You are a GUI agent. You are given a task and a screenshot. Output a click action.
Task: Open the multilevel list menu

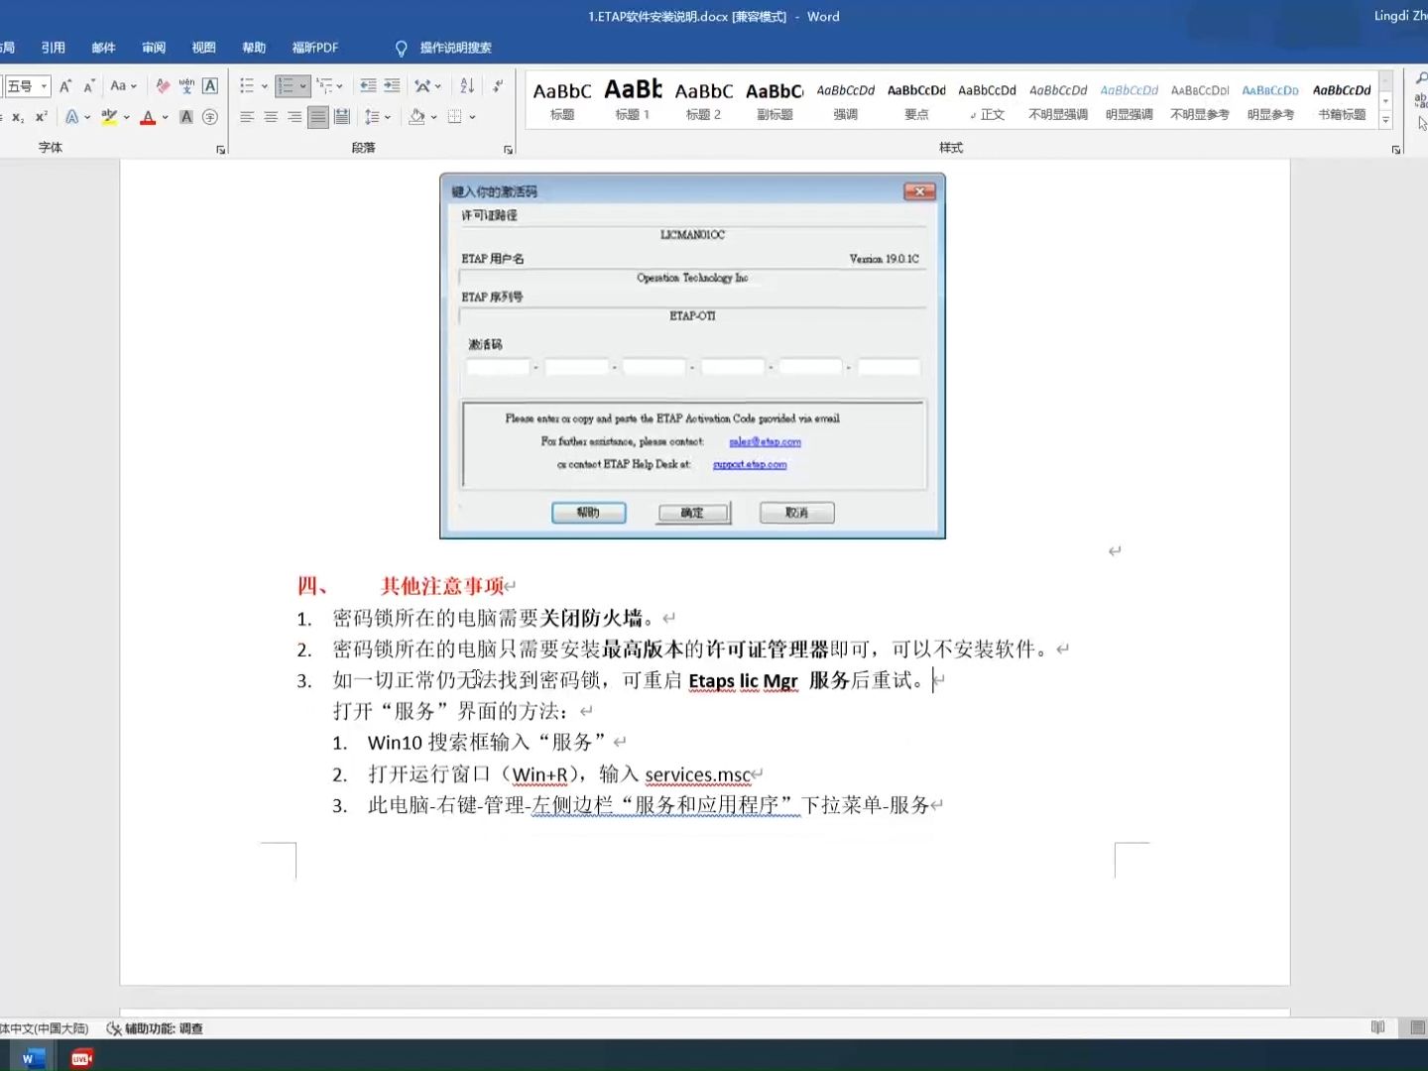329,86
